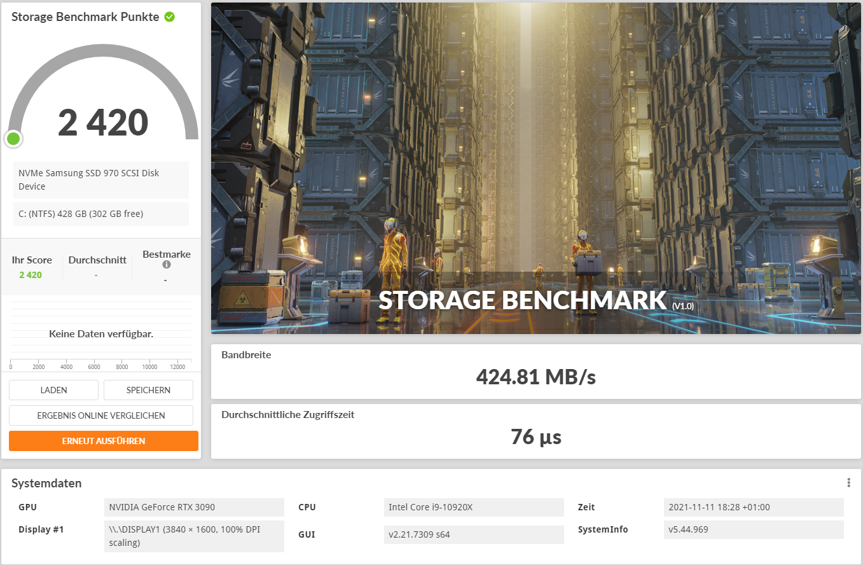Click the LADEN button
The image size is (863, 565).
pos(53,390)
